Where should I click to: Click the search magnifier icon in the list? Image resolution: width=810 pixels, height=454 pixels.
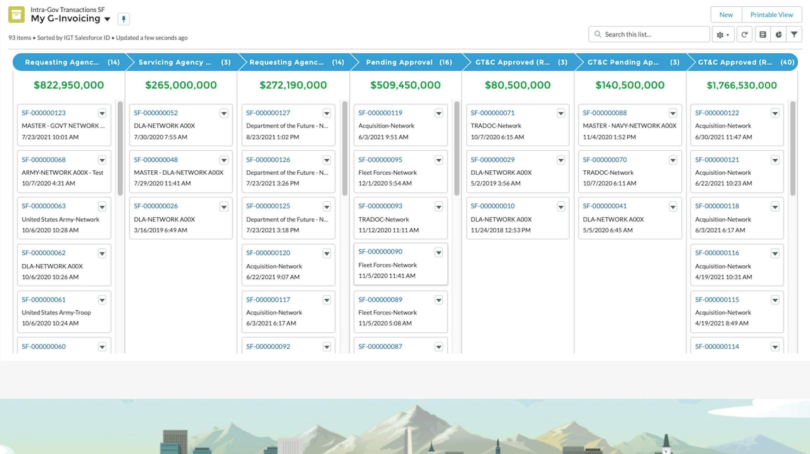pyautogui.click(x=597, y=34)
